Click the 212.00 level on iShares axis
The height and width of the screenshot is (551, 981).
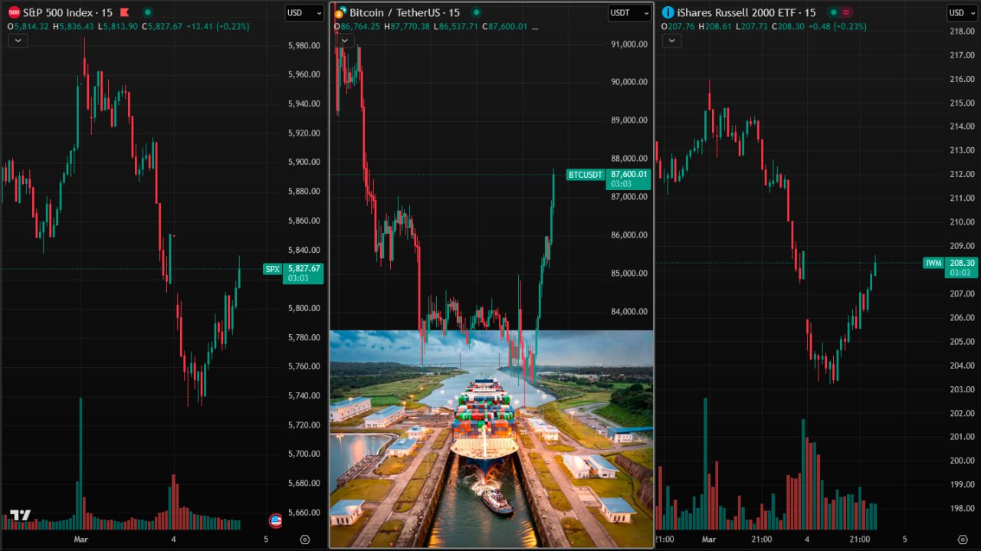tap(962, 174)
